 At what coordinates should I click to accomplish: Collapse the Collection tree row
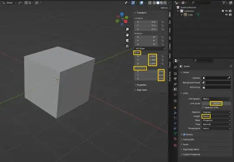pyautogui.click(x=178, y=11)
